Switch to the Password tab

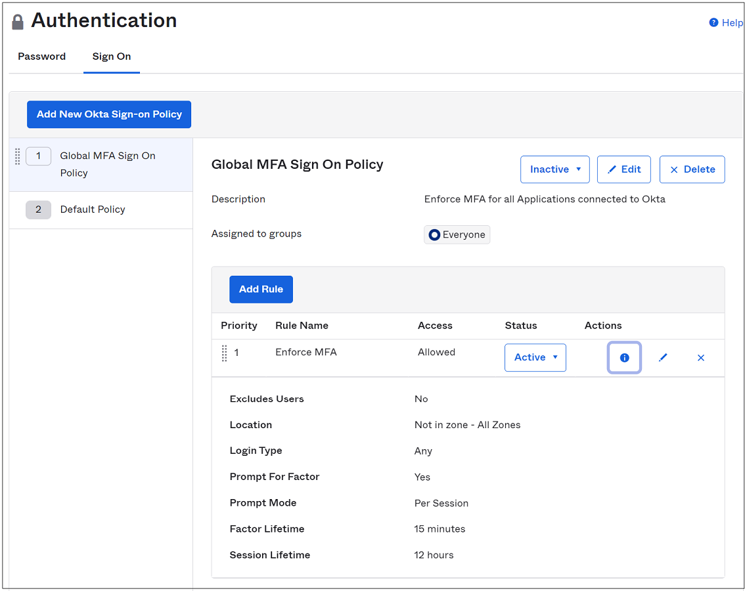[41, 56]
